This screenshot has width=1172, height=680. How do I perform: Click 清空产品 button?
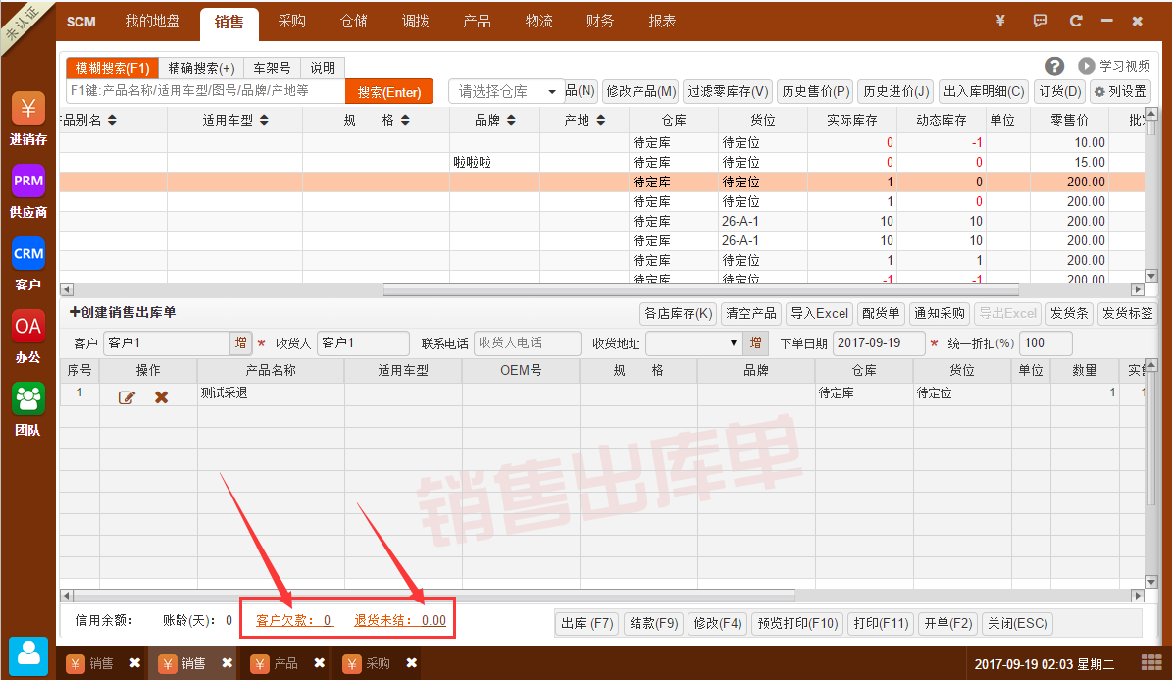pyautogui.click(x=751, y=313)
